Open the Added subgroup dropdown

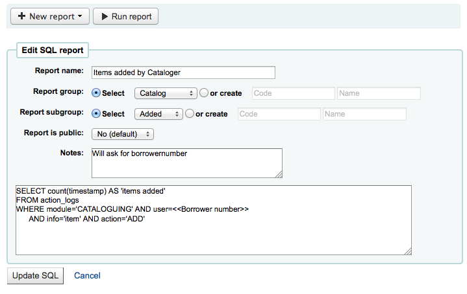click(158, 114)
